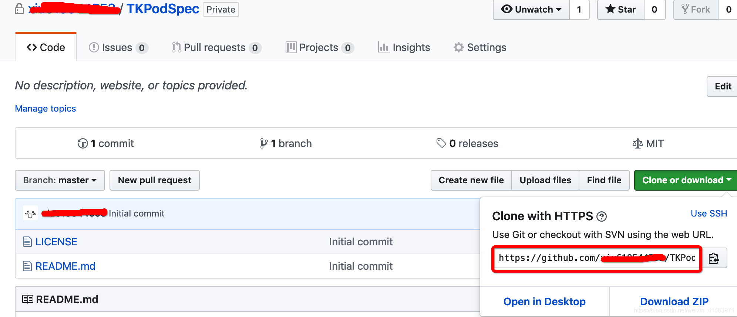Click Upload files button

point(545,180)
